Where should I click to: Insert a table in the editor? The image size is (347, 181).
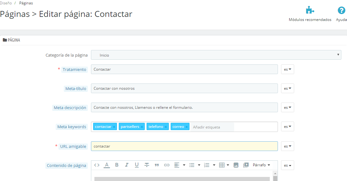click(222, 165)
